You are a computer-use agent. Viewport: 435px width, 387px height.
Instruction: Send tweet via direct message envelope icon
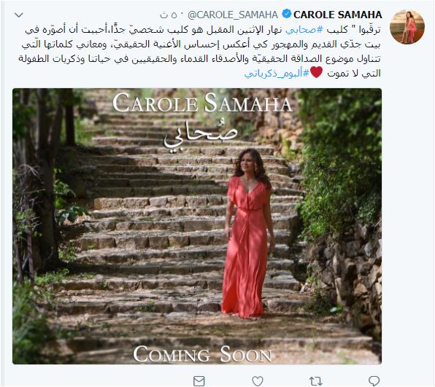[199, 381]
